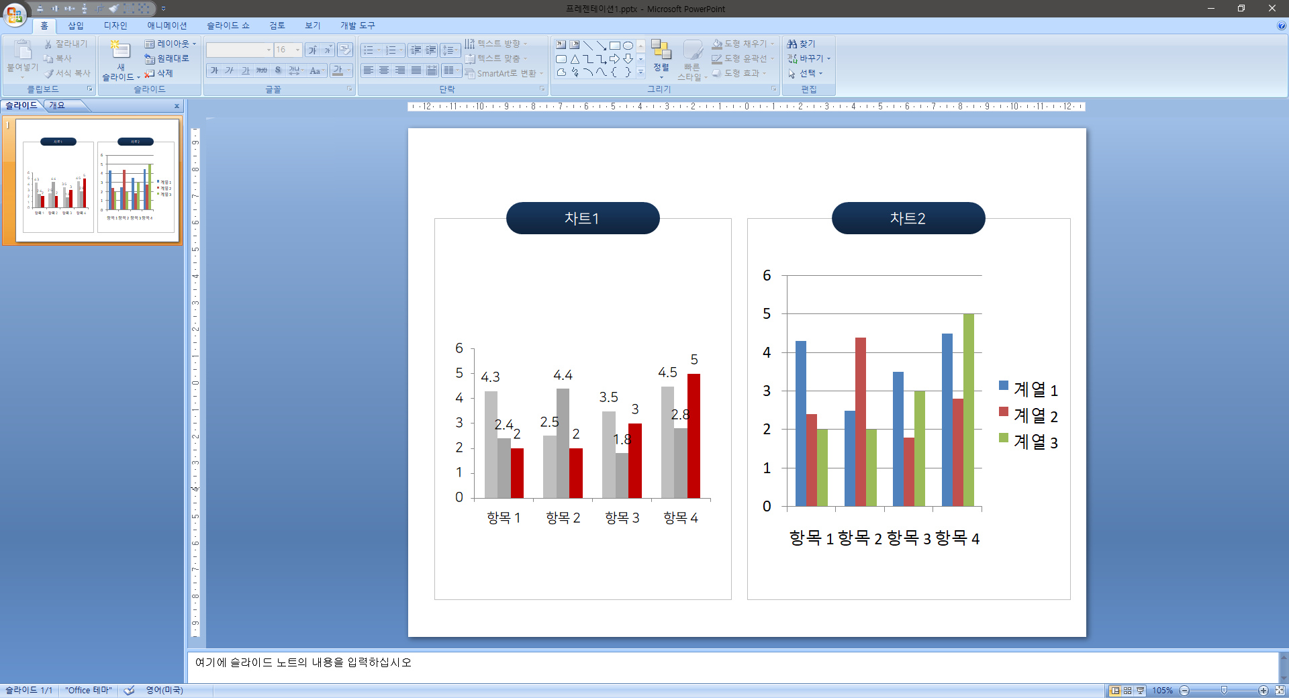Align text right

[x=400, y=70]
